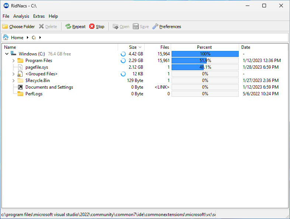290x219 pixels.
Task: Open the File menu
Action: (6, 16)
